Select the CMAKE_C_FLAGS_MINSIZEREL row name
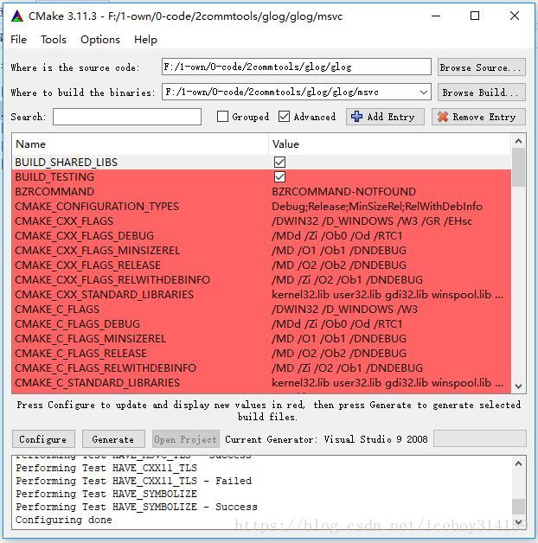Viewport: 538px width, 543px height. click(x=91, y=338)
